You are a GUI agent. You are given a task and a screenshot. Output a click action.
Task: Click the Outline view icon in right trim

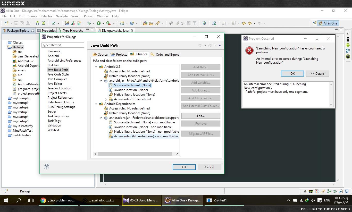[348, 51]
